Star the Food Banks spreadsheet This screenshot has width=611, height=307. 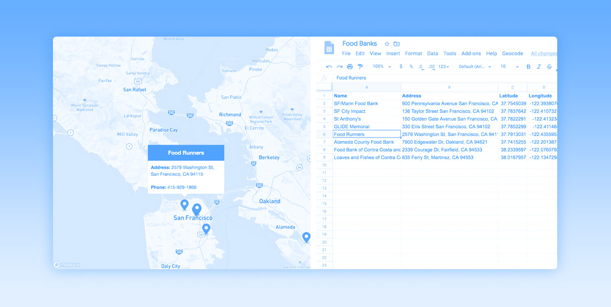[x=386, y=44]
